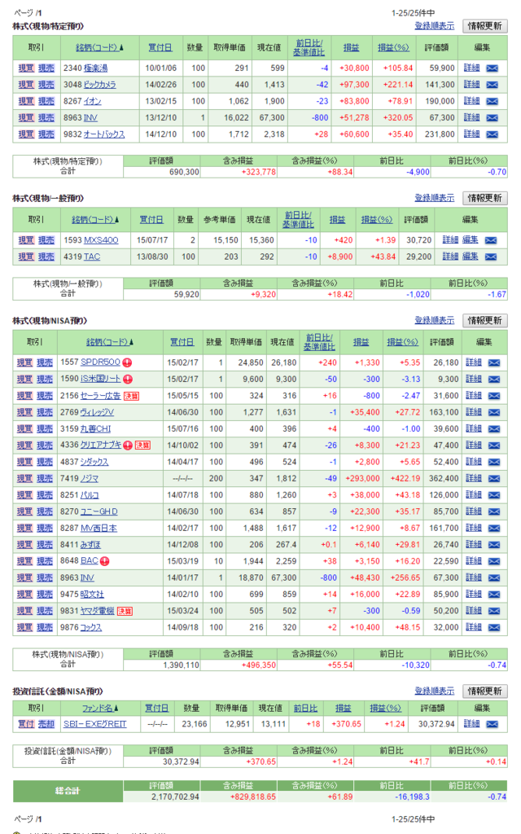
Task: Sort the 一般預り table by 前日比/基準値比
Action: [x=297, y=219]
